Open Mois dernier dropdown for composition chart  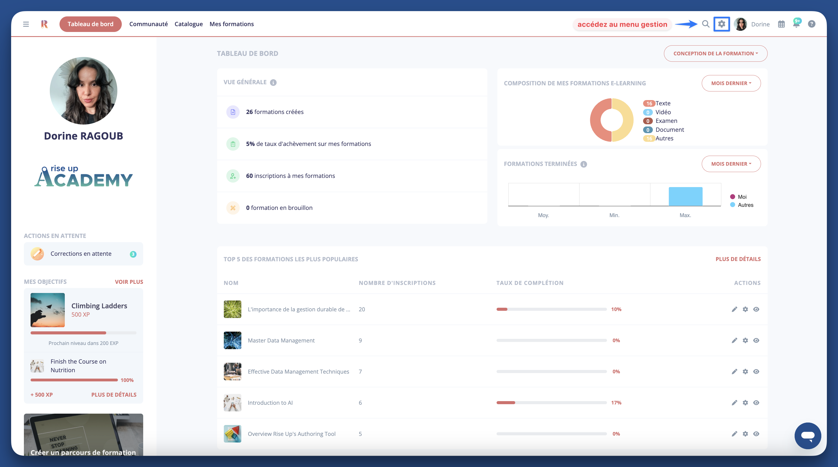(x=731, y=83)
